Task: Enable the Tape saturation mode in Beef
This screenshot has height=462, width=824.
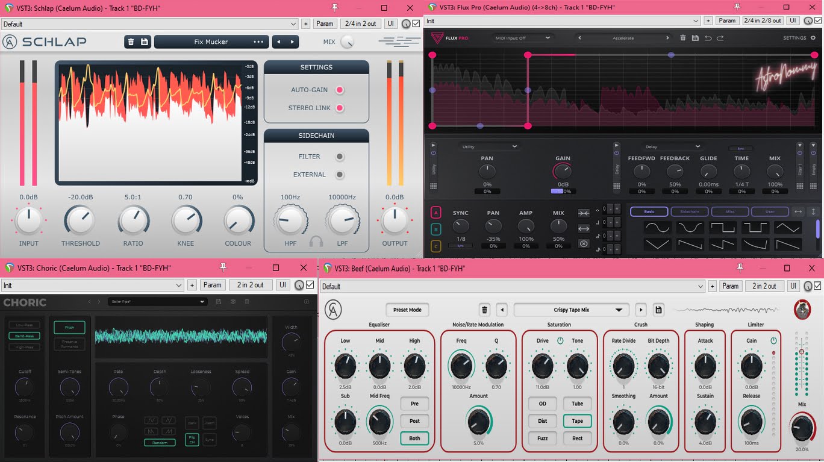Action: tap(577, 420)
